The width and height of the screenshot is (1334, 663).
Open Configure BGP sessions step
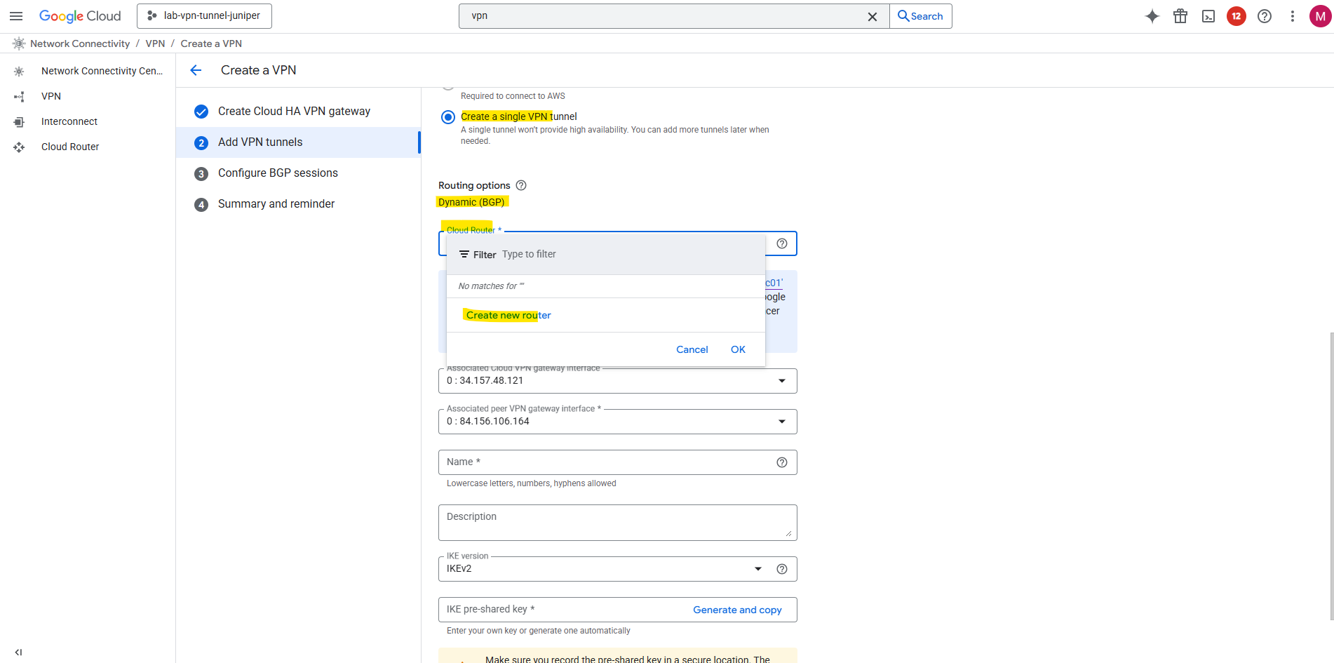click(298, 173)
